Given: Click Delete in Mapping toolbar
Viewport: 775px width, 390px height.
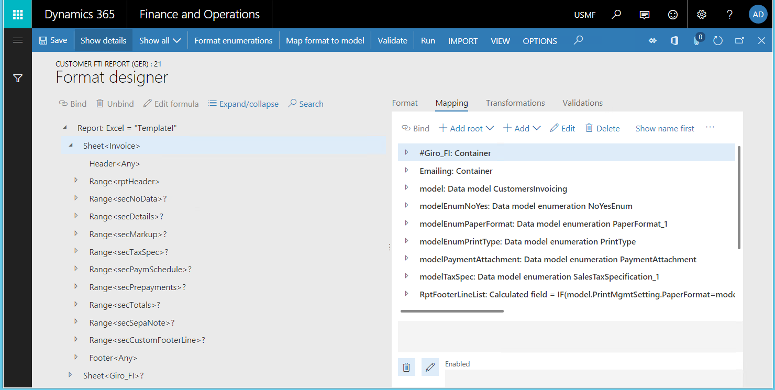Looking at the screenshot, I should tap(602, 128).
